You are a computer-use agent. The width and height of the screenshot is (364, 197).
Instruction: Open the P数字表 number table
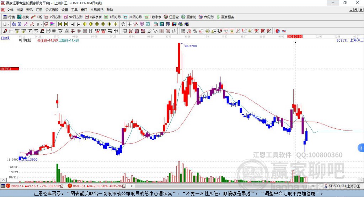(x=93, y=17)
